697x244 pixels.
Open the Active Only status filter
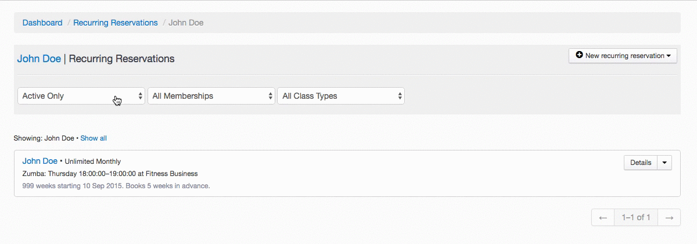click(x=81, y=96)
